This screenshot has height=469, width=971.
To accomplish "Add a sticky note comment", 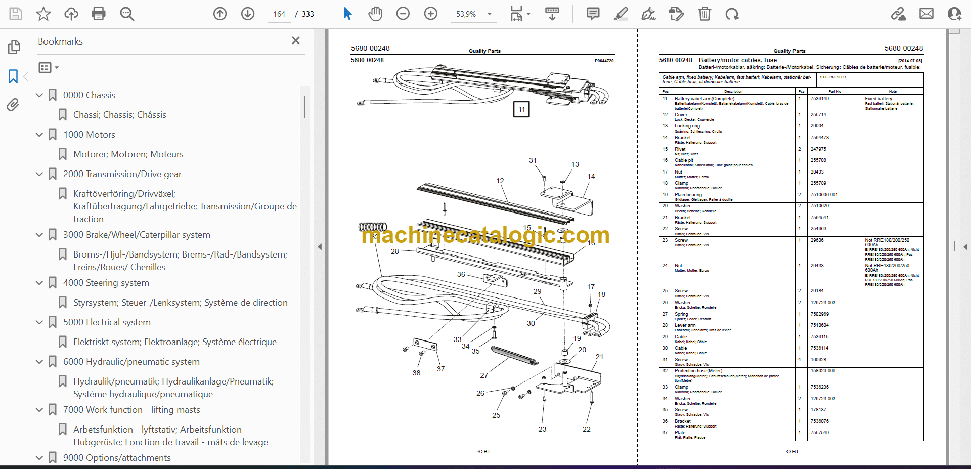I will 593,14.
